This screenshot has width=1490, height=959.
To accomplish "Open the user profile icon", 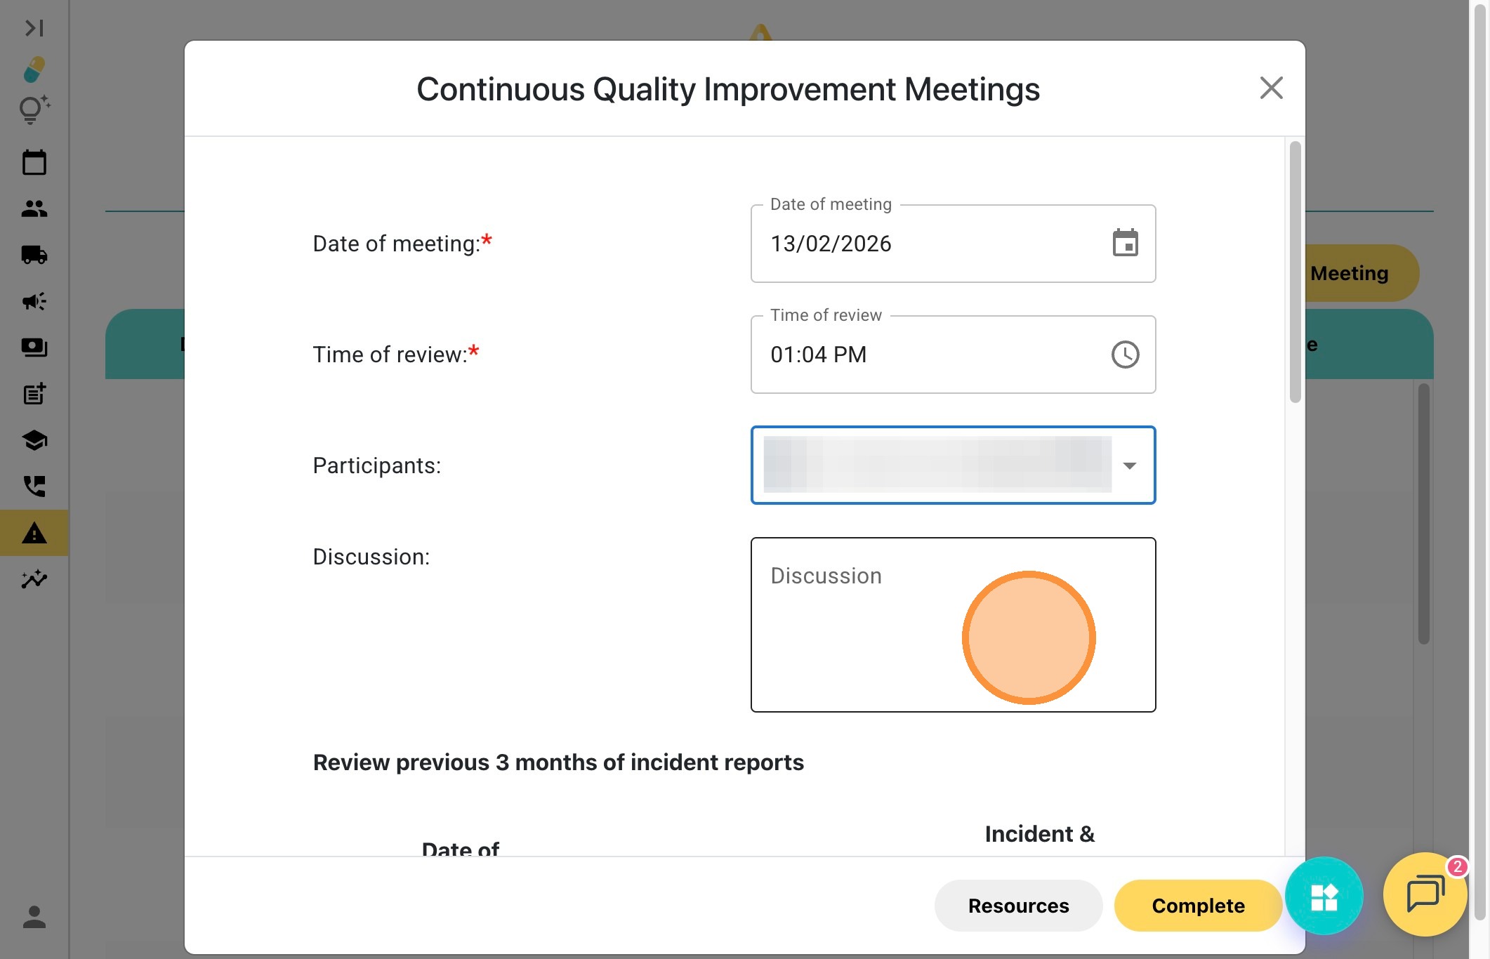I will (x=34, y=917).
